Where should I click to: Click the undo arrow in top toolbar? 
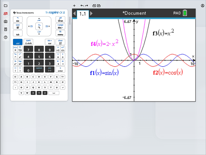(82, 5)
